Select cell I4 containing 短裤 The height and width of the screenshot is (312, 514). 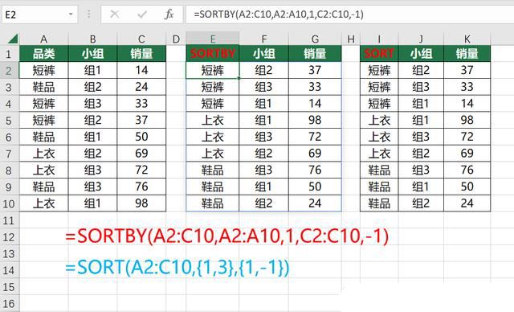coord(379,104)
